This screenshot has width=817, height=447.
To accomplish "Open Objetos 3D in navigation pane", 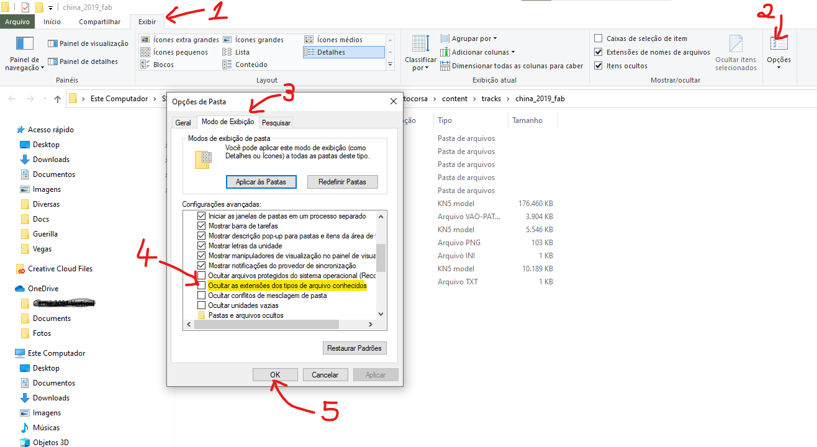I will click(44, 443).
